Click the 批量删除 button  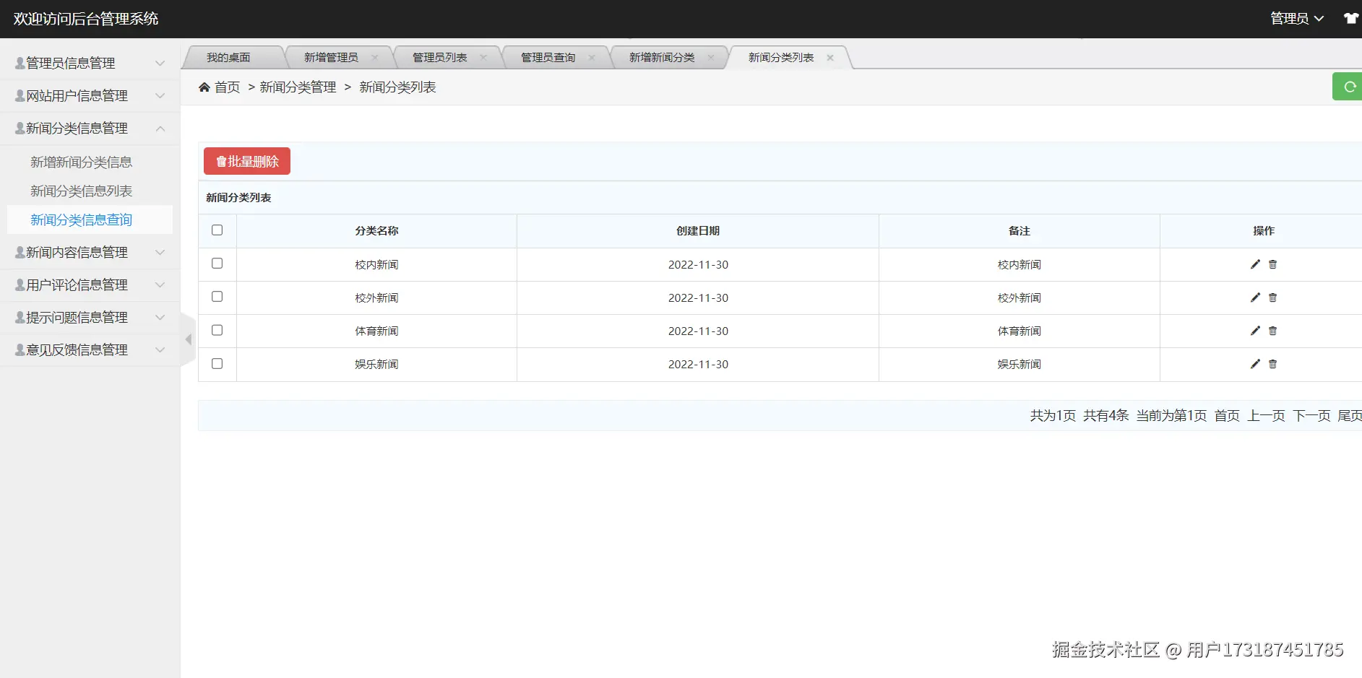coord(246,160)
